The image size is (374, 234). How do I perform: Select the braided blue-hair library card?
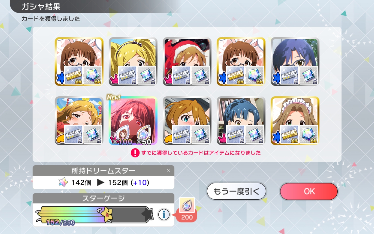tap(241, 121)
